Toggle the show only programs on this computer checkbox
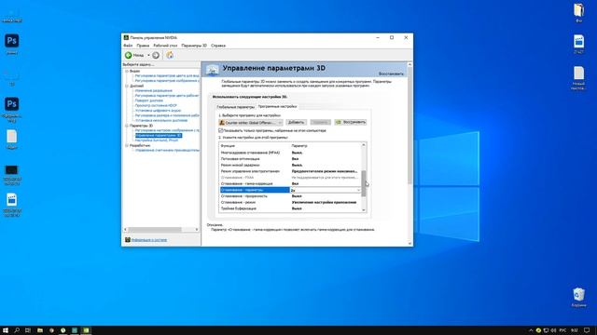 [220, 130]
